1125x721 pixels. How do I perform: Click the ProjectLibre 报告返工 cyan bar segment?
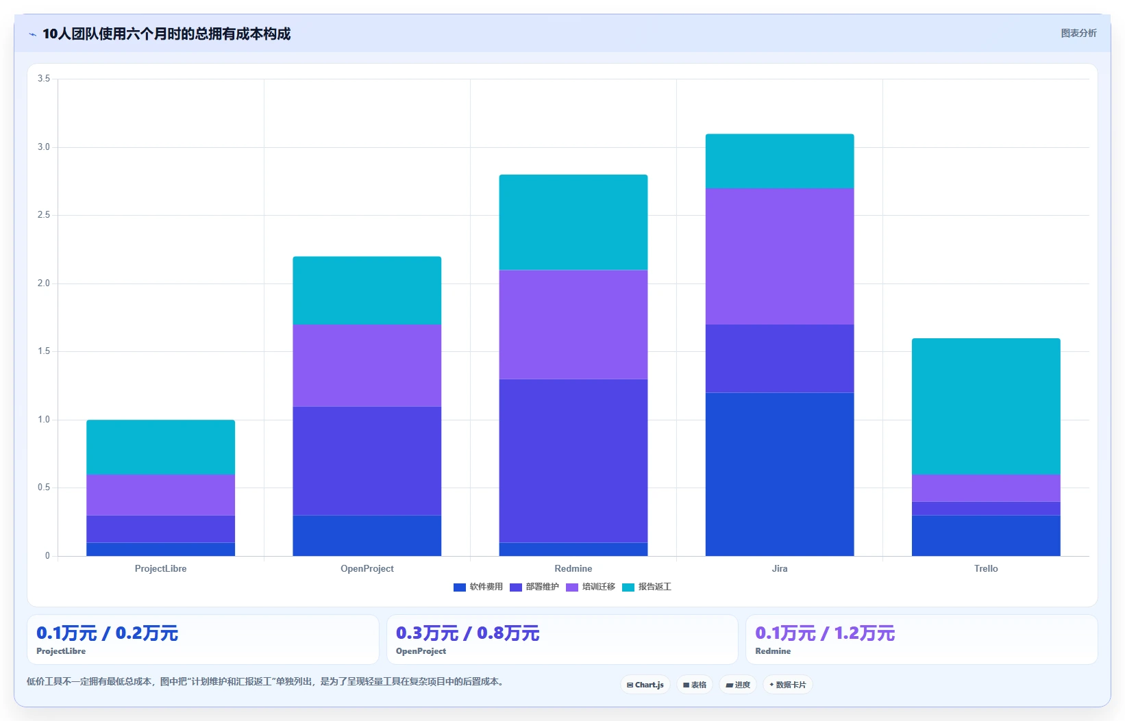[x=161, y=447]
